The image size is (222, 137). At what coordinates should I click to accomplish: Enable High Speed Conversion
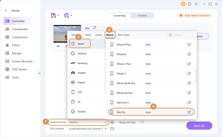pos(195,15)
